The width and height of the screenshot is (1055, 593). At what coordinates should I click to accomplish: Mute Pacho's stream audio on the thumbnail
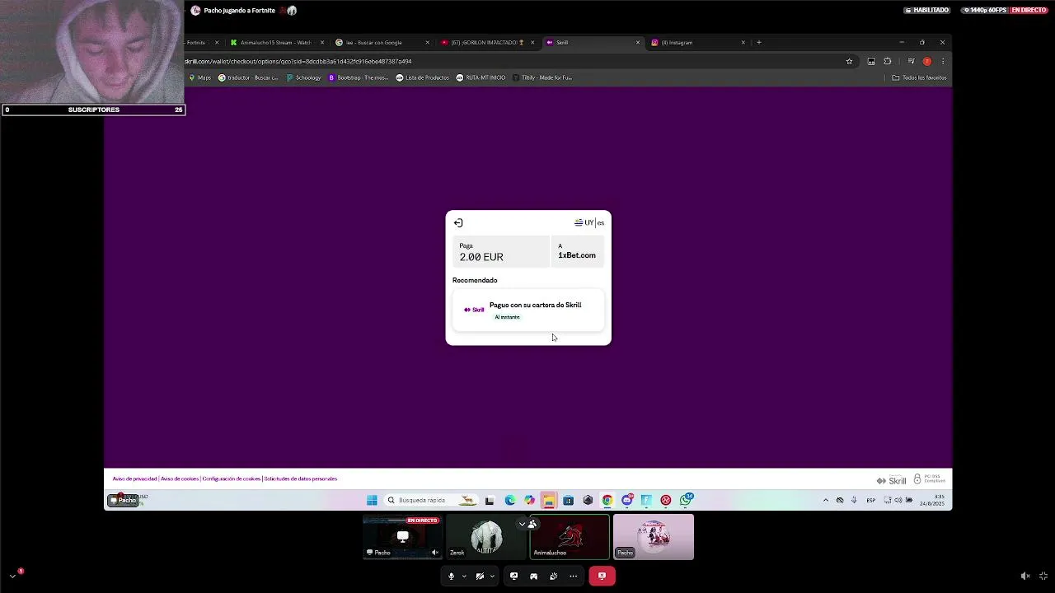click(435, 553)
